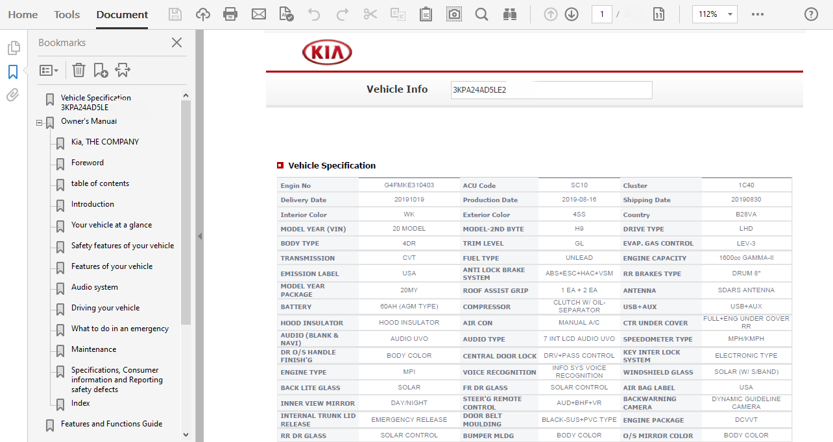Collapse the Owner's Manual bookmark tree
Viewport: 833px width, 442px height.
pyautogui.click(x=40, y=122)
